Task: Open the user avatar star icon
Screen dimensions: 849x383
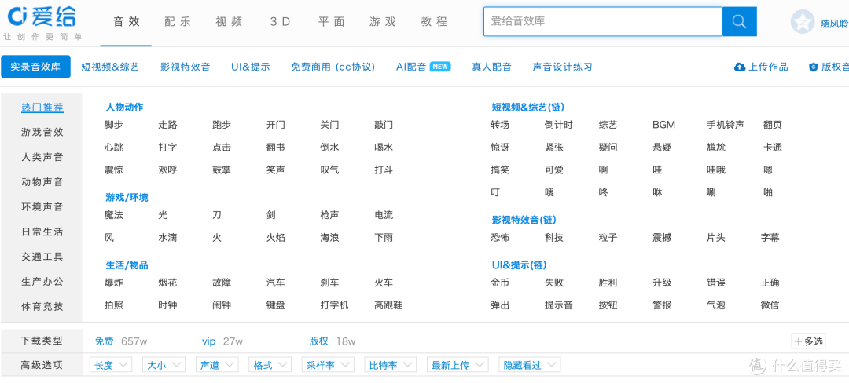Action: coord(803,22)
